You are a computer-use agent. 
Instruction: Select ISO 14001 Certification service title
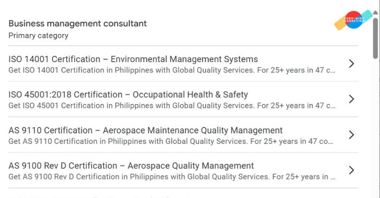[133, 59]
